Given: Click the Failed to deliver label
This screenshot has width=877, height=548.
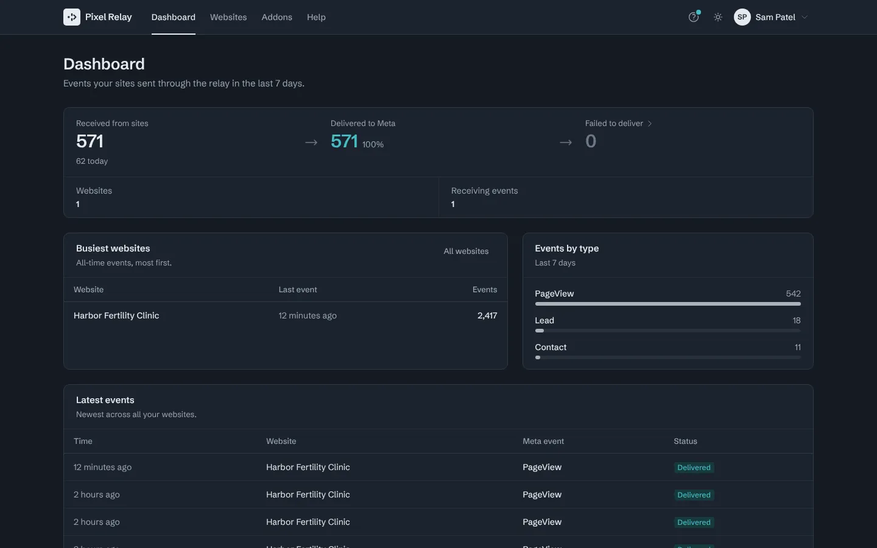Looking at the screenshot, I should point(614,123).
